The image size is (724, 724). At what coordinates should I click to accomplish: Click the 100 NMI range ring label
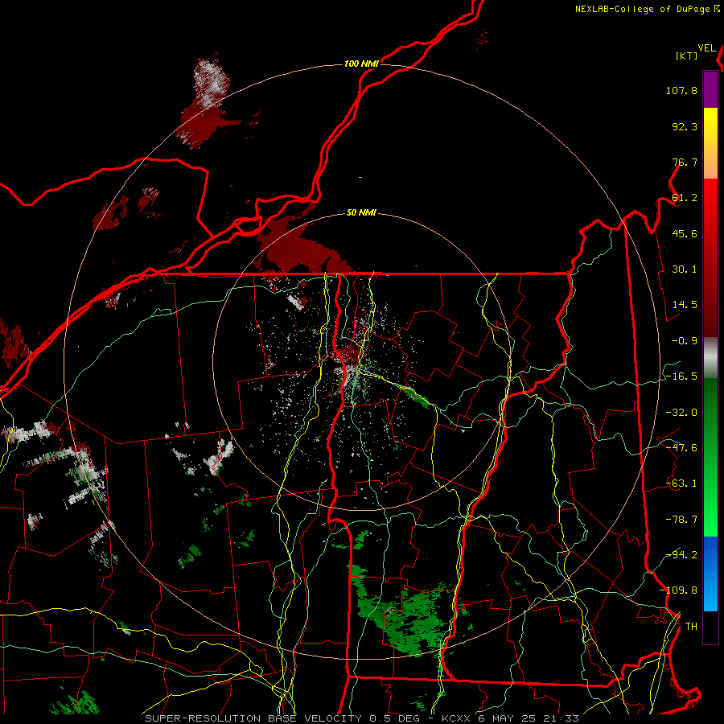point(361,64)
